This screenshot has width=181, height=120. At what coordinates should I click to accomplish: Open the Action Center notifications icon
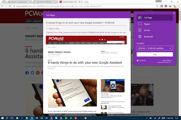tap(176, 118)
